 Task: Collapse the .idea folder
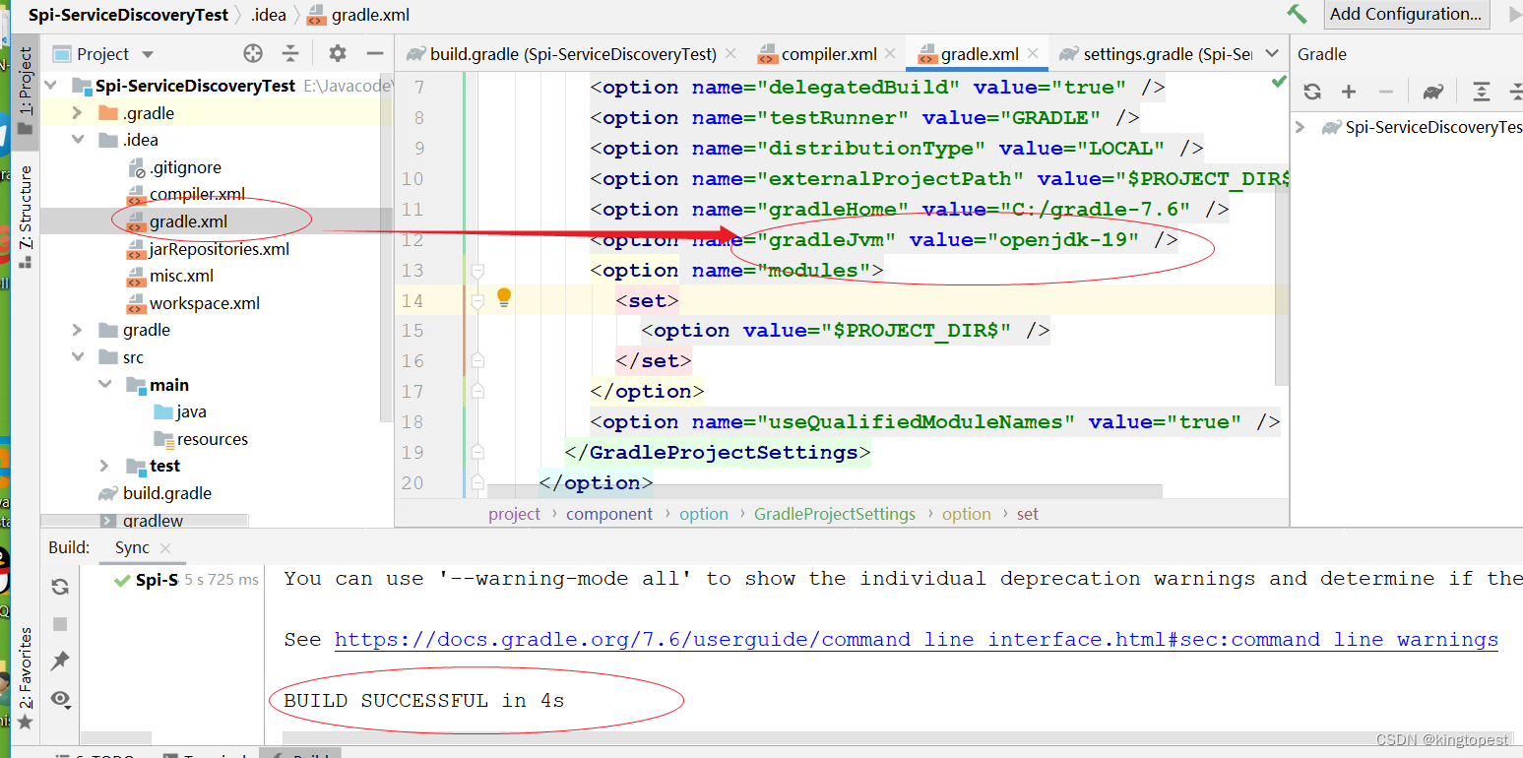tap(78, 140)
